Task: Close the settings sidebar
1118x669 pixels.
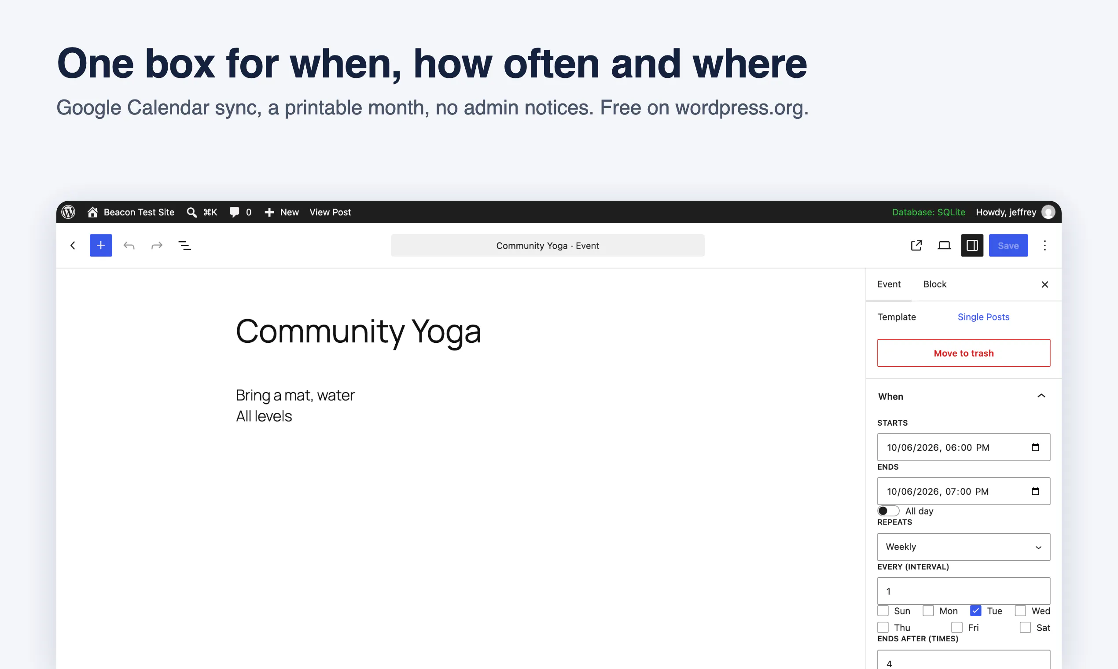Action: tap(1045, 284)
